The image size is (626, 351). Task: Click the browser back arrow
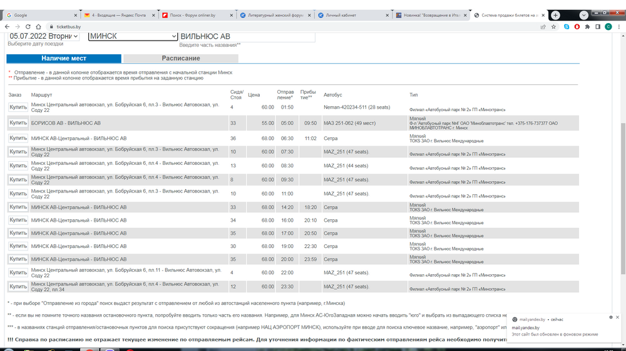(x=7, y=27)
